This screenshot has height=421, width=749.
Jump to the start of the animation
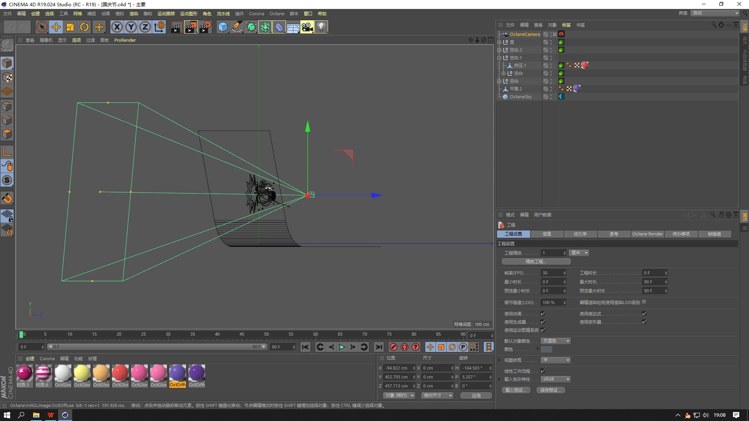click(x=305, y=347)
